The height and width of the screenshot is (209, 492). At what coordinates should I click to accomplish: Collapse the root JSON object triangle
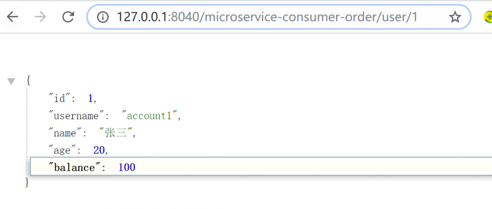[11, 81]
